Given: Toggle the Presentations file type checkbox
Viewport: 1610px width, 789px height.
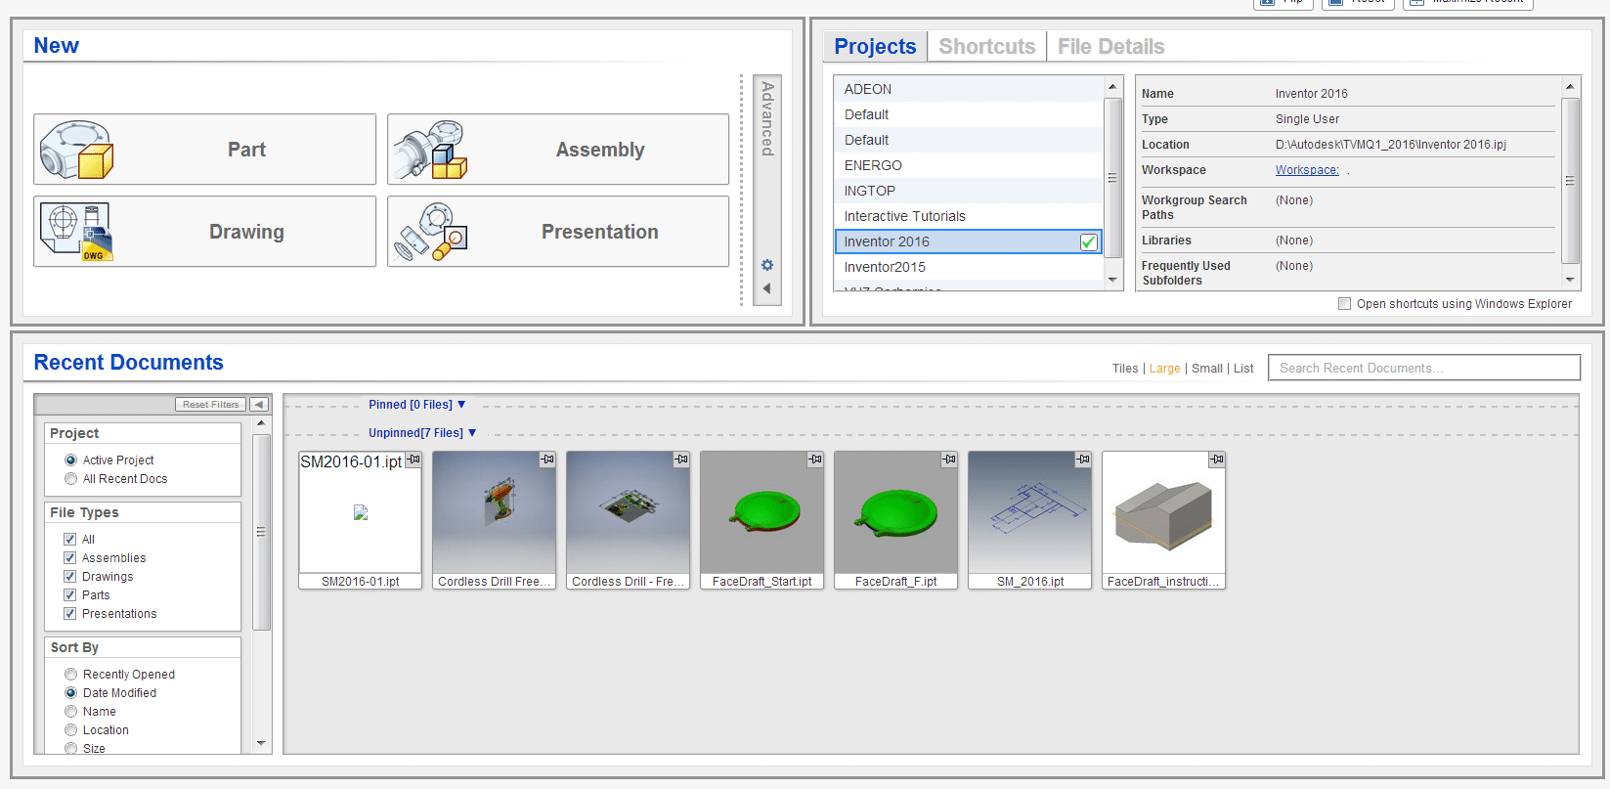Looking at the screenshot, I should [69, 614].
